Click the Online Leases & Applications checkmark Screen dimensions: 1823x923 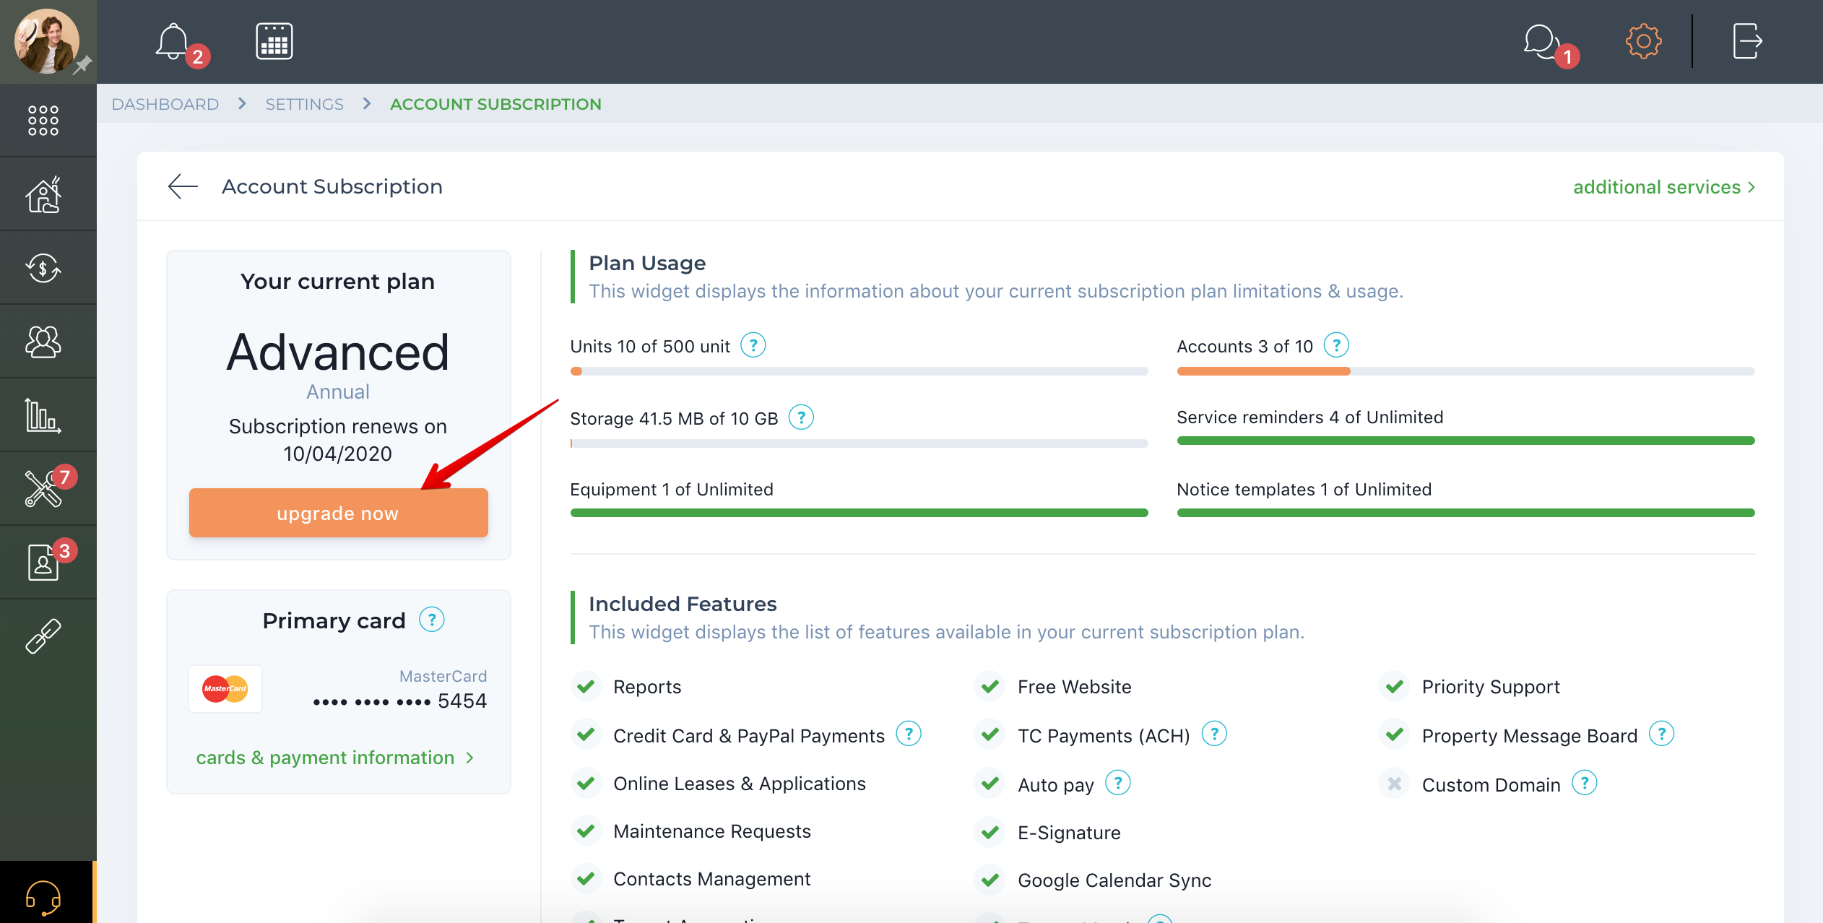pyautogui.click(x=586, y=783)
